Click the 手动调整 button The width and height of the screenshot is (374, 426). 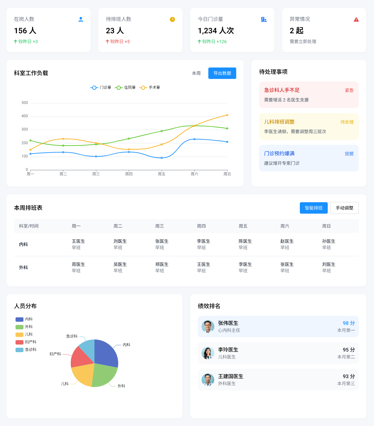[345, 208]
